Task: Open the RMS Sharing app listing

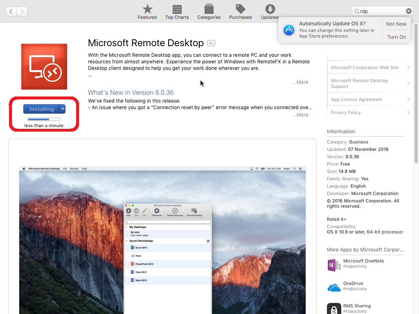Action: 357,306
